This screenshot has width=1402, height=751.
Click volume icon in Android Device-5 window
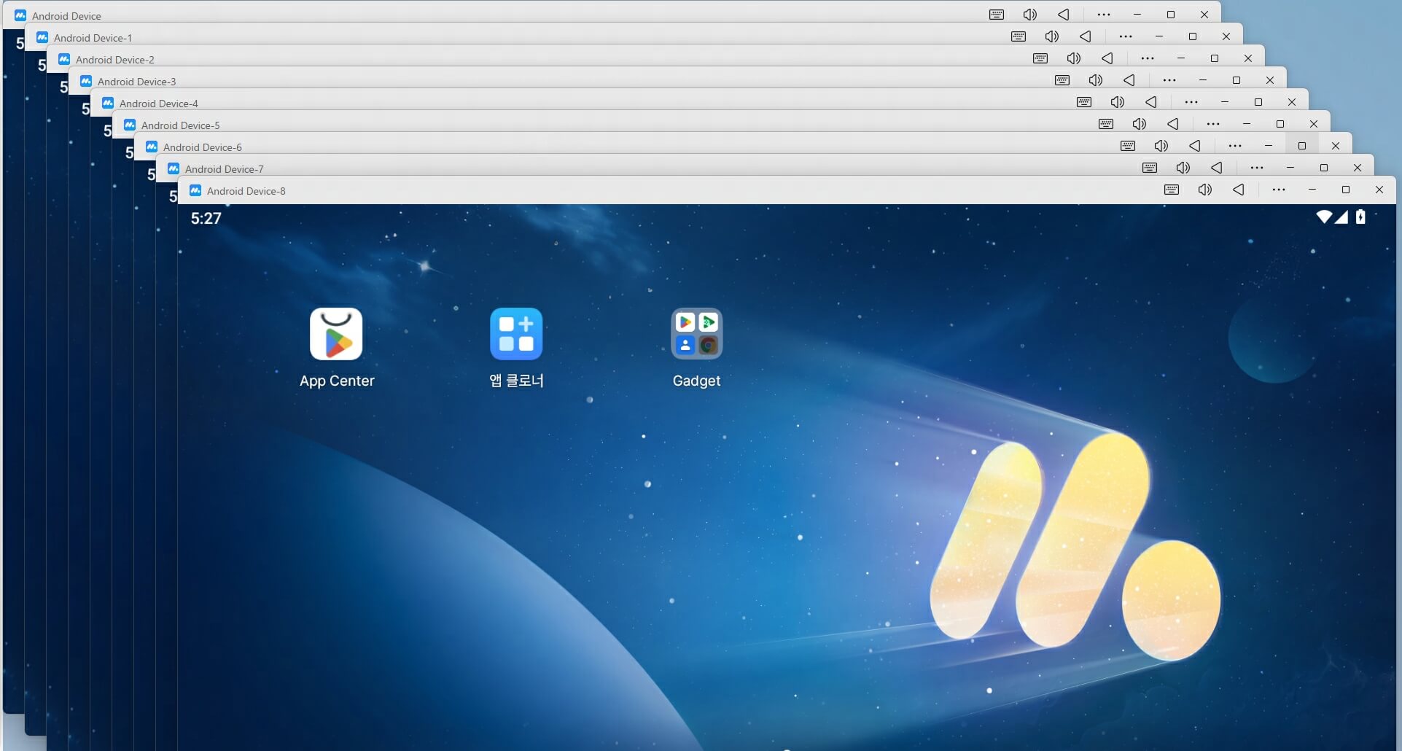click(x=1140, y=124)
